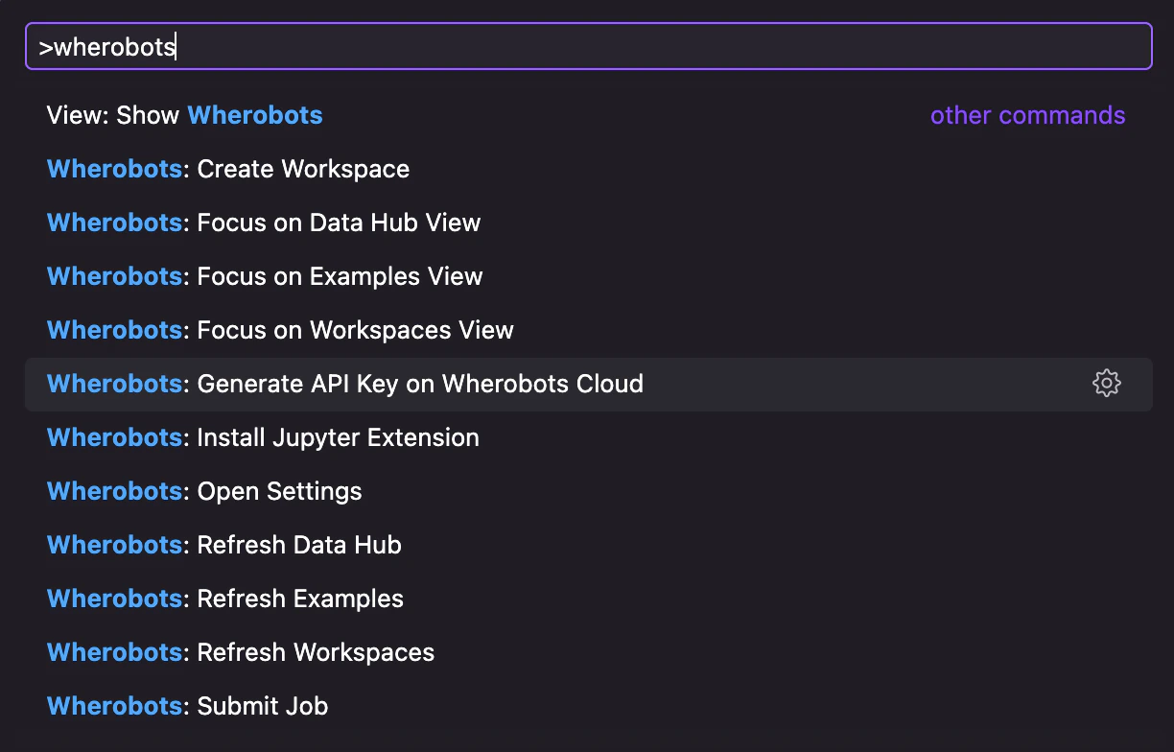Click the blue Wherobots prefix before Refresh Examples
This screenshot has width=1174, height=752.
click(x=114, y=599)
